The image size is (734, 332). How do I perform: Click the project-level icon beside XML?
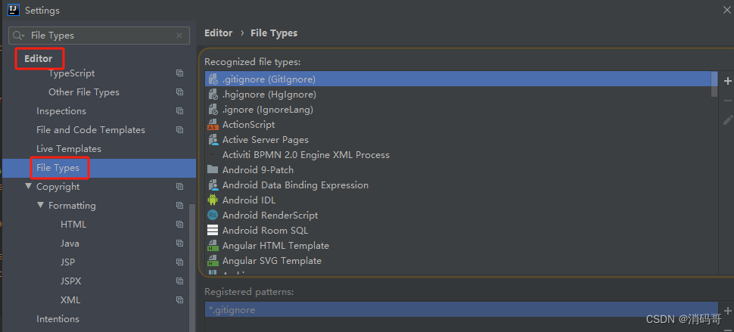click(x=180, y=299)
